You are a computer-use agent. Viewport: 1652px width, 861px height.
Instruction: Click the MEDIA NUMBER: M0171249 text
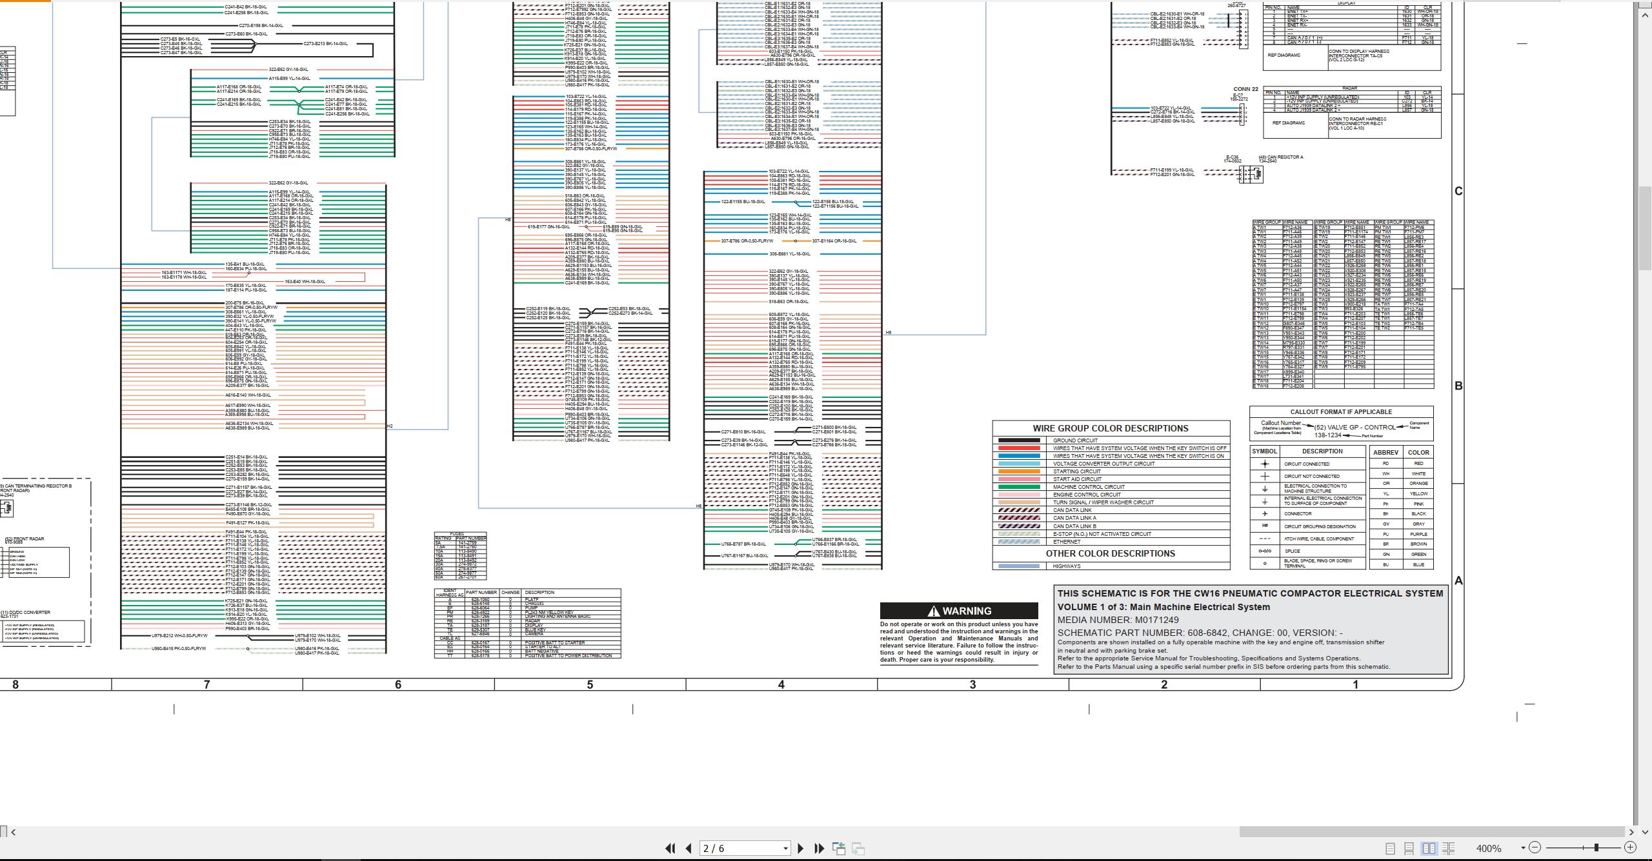coord(1118,620)
